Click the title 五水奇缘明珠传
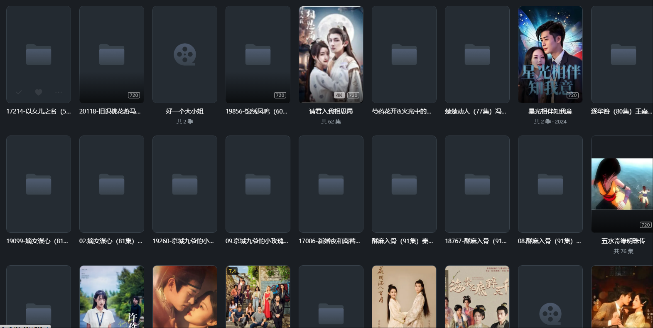 coord(624,241)
